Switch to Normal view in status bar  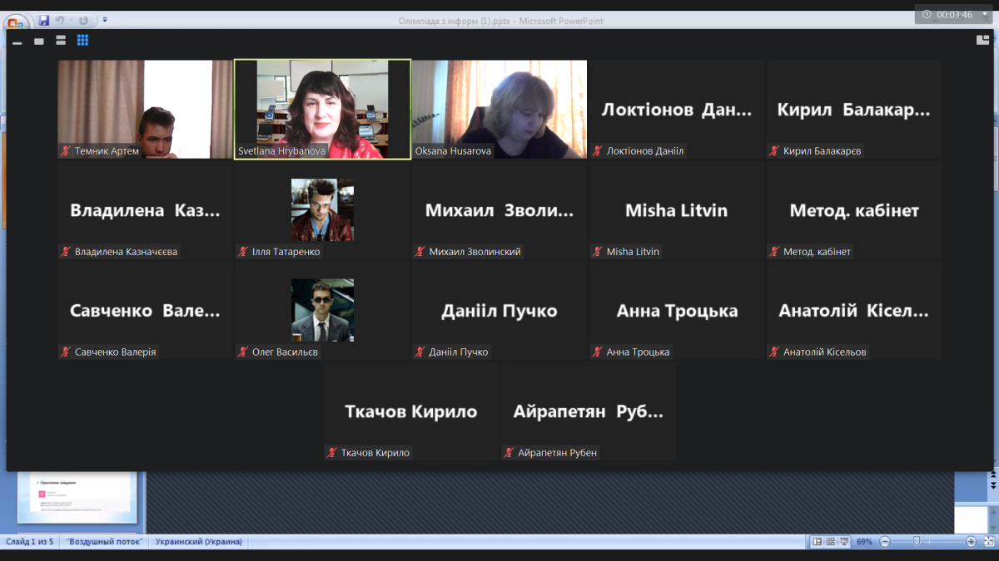817,542
